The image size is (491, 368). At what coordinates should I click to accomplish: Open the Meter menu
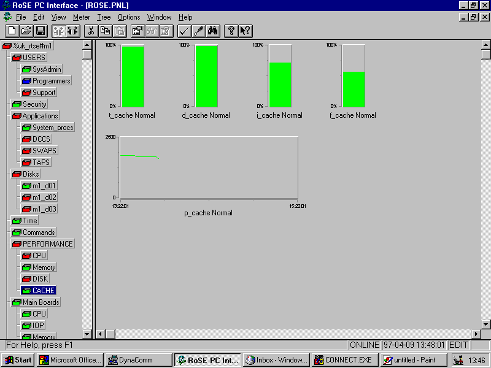click(81, 17)
